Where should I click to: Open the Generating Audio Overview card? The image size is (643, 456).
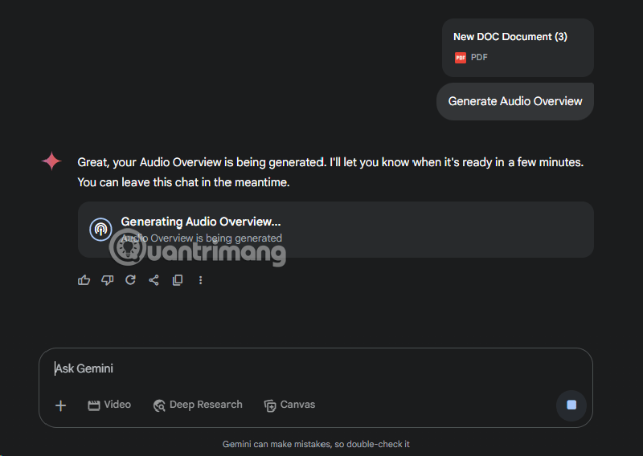[336, 230]
